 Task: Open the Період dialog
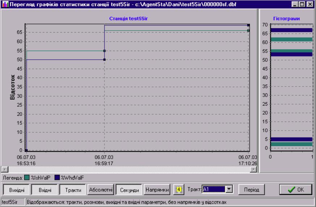coord(251,190)
